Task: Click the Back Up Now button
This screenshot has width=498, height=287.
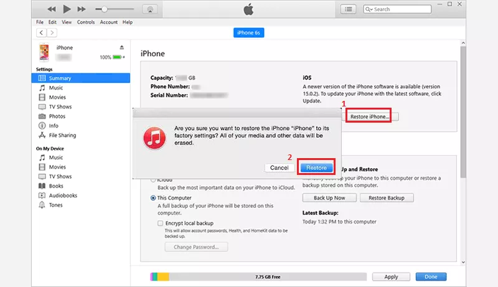Action: (329, 198)
